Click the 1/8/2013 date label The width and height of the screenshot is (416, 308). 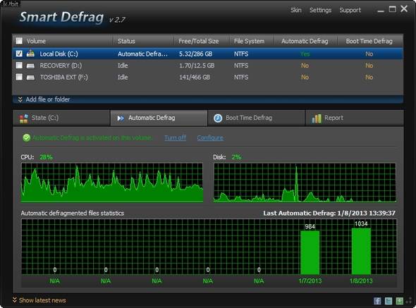361,281
